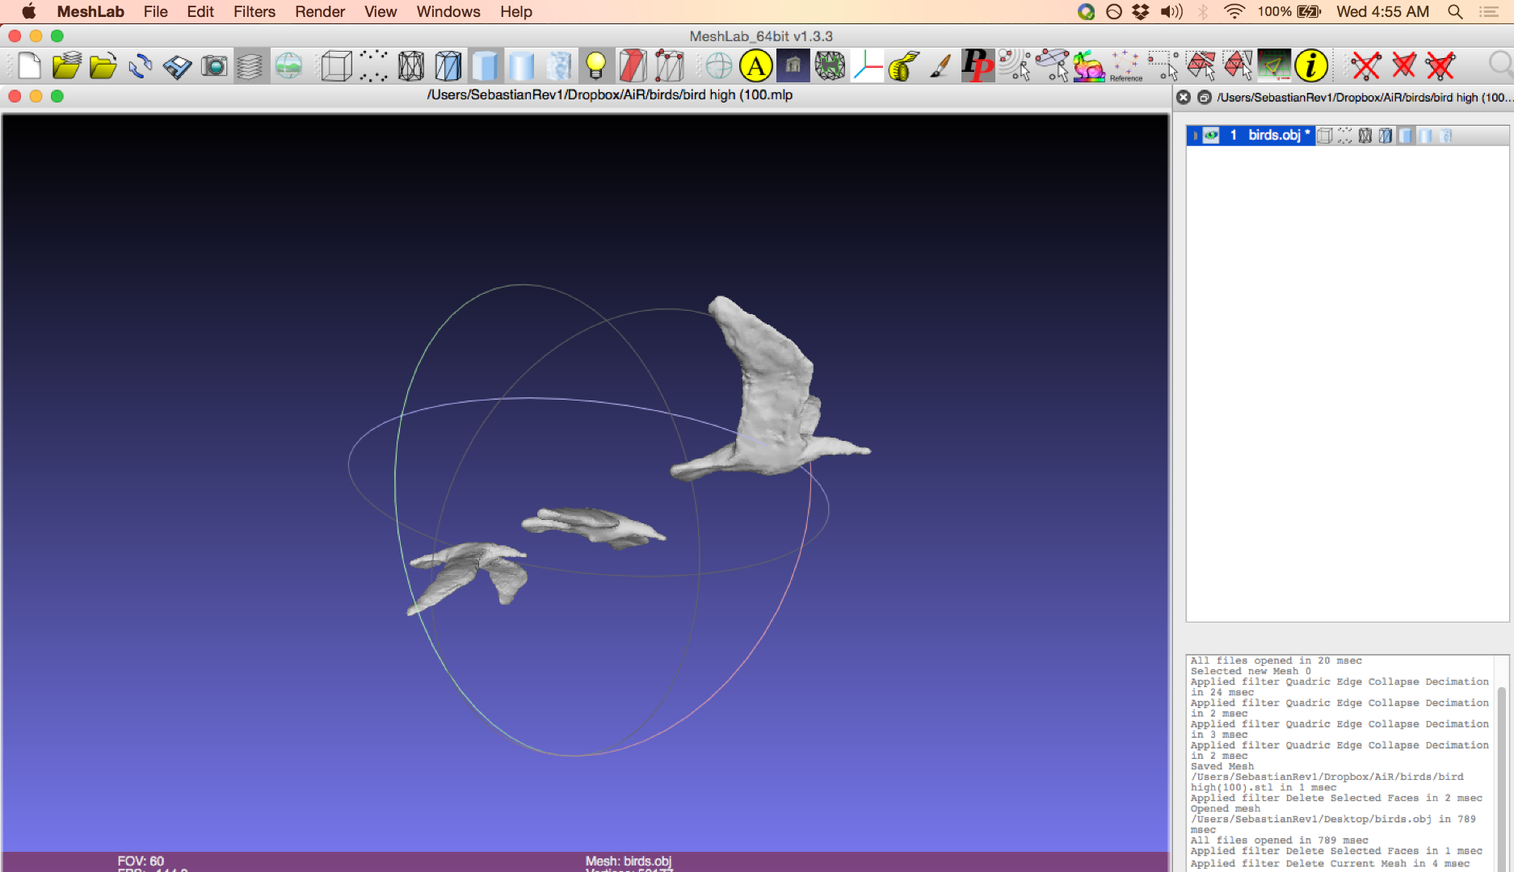This screenshot has width=1514, height=872.
Task: Switch to wireframe rendering mode
Action: [410, 65]
